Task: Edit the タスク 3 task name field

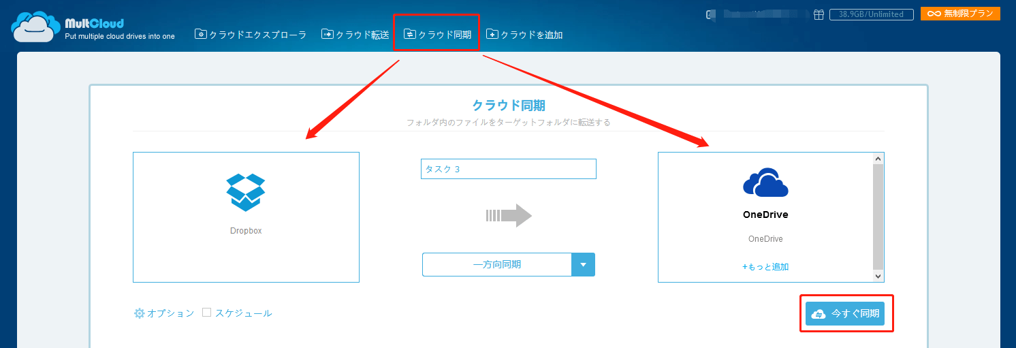Action: (x=509, y=169)
